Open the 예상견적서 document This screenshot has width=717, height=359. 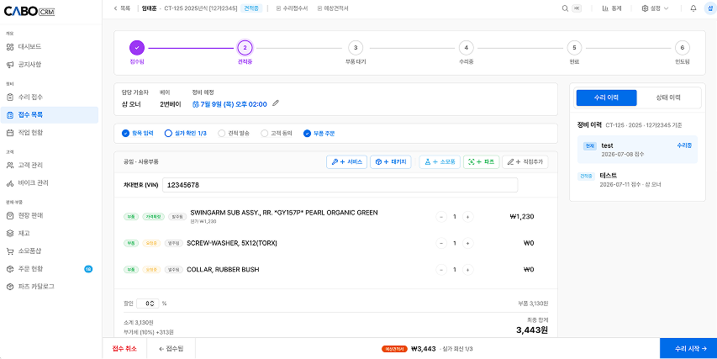pos(333,8)
